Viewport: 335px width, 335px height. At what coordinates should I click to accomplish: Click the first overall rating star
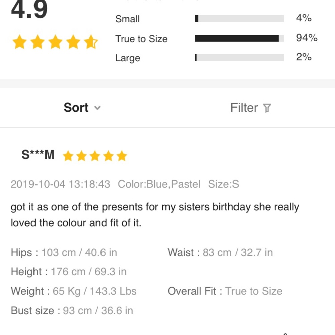[19, 43]
